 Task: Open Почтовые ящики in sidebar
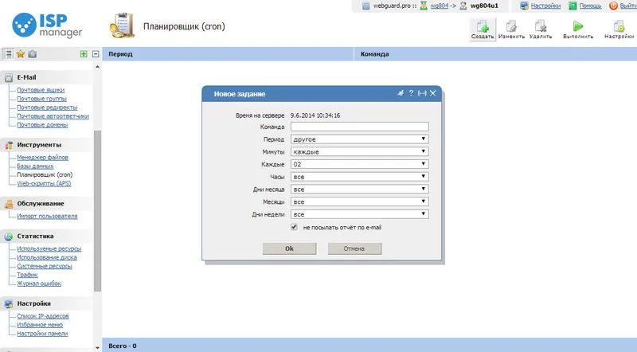(41, 90)
